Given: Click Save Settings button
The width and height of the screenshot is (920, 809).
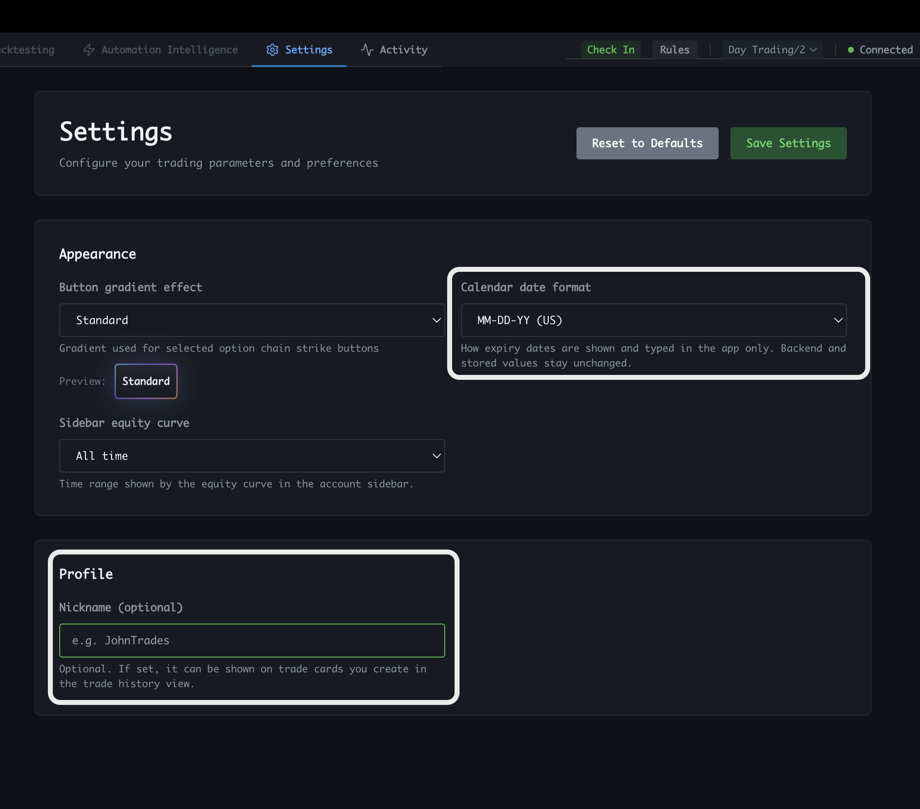Looking at the screenshot, I should pos(788,143).
